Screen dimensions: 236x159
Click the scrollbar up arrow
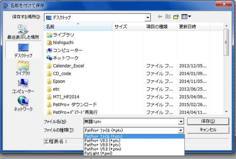click(x=226, y=26)
